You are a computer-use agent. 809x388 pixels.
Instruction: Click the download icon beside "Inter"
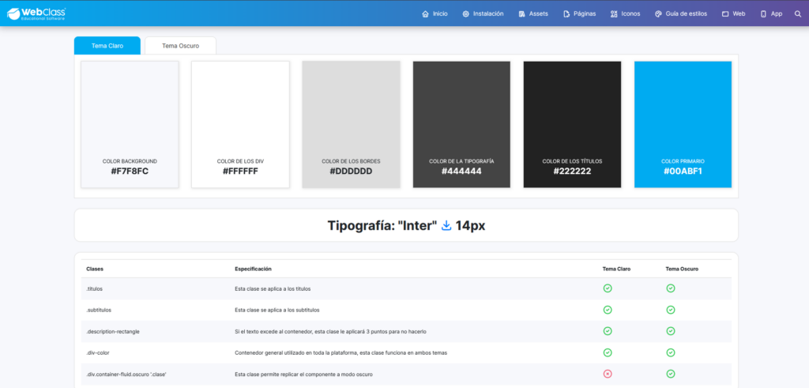click(x=446, y=226)
